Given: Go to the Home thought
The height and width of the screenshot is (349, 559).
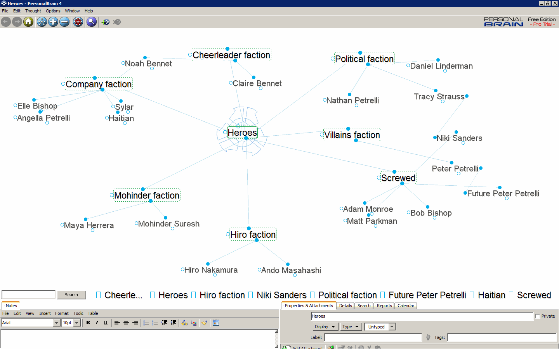Looking at the screenshot, I should 28,22.
